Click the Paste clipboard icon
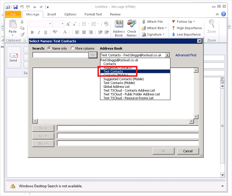The height and width of the screenshot is (196, 232). pos(13,24)
